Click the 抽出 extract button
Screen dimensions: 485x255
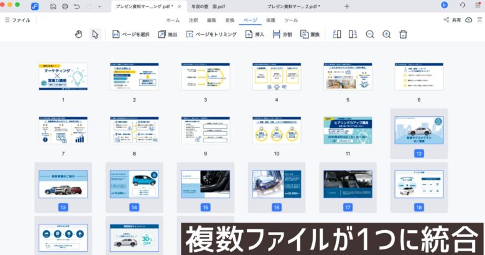[x=167, y=34]
